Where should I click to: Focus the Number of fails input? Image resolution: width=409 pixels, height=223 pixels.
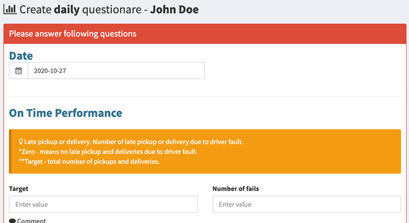click(x=306, y=204)
